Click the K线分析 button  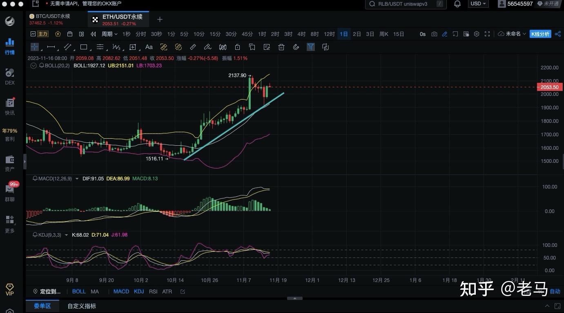(540, 34)
